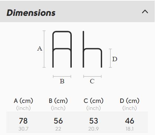
Task: Click the chair front-view diagram
Action: coord(62,49)
